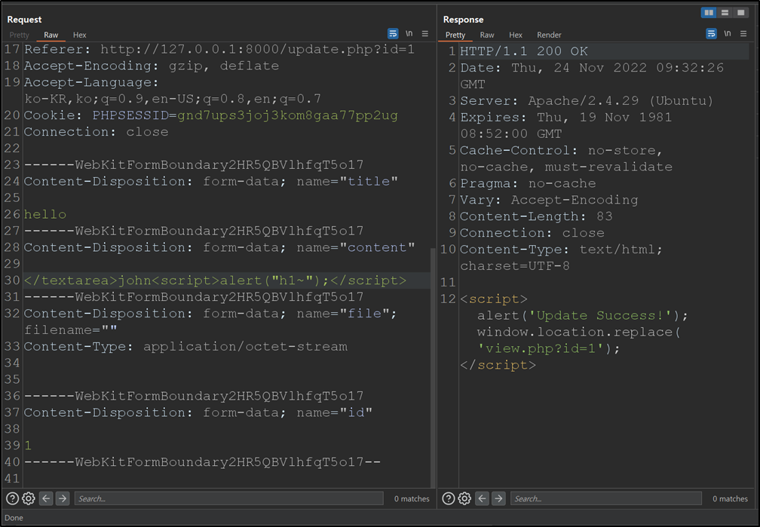Click the PHPSESSID cookie value
The image size is (760, 527).
(x=287, y=115)
